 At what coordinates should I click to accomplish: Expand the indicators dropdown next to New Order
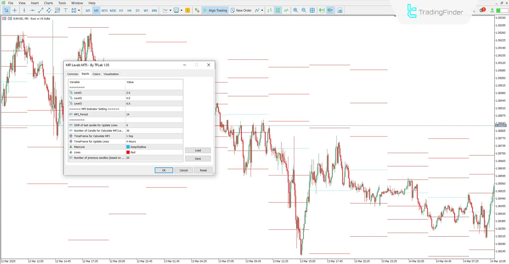click(x=262, y=10)
